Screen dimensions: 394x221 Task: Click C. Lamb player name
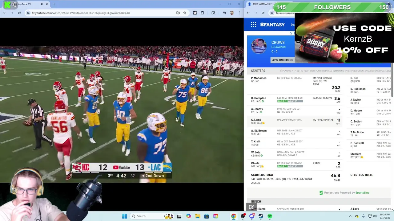[x=256, y=120]
